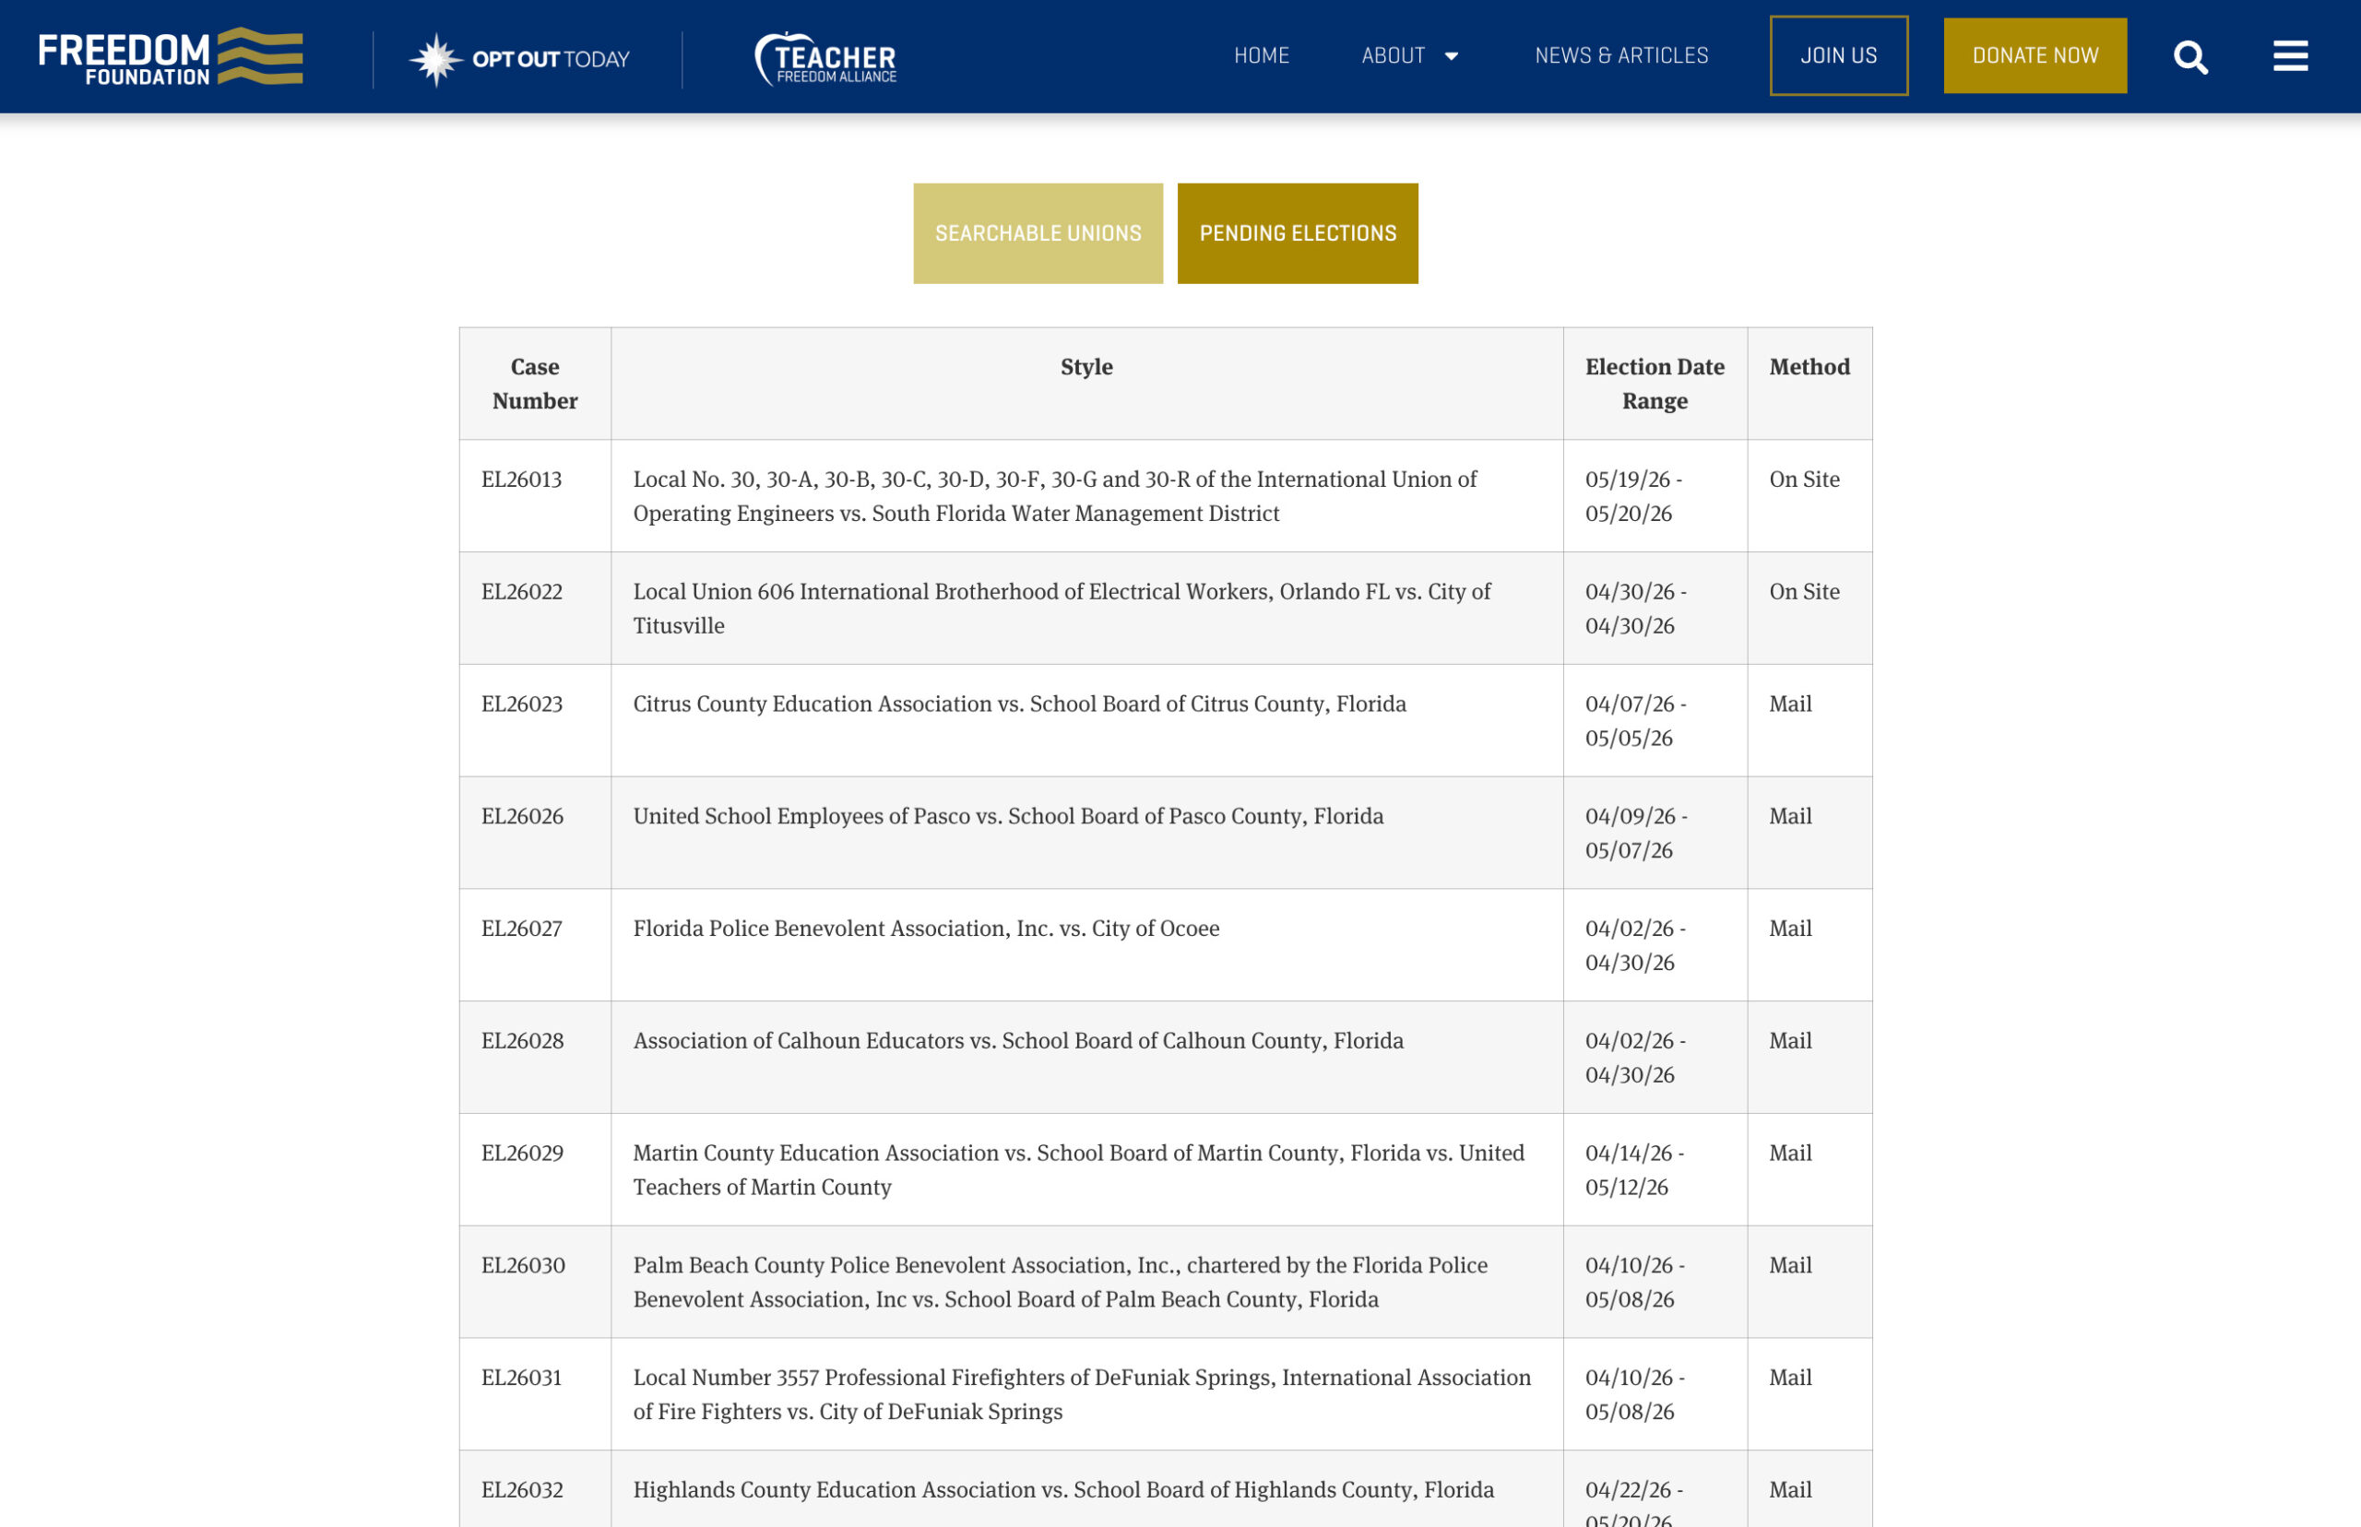Select case number EL26013
2361x1527 pixels.
[x=522, y=479]
